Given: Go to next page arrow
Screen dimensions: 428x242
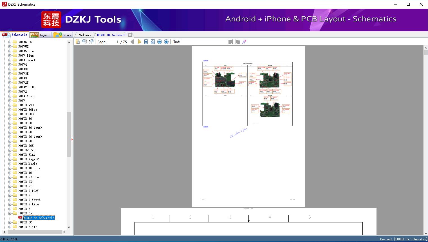Looking at the screenshot, I should [x=139, y=42].
